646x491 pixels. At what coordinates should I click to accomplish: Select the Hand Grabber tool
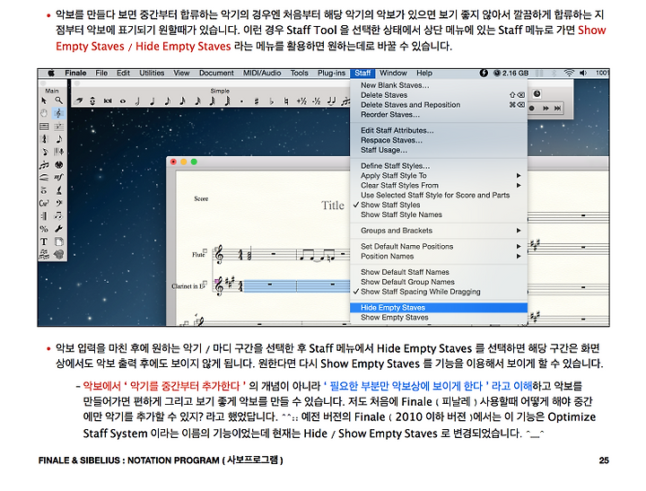(x=44, y=113)
